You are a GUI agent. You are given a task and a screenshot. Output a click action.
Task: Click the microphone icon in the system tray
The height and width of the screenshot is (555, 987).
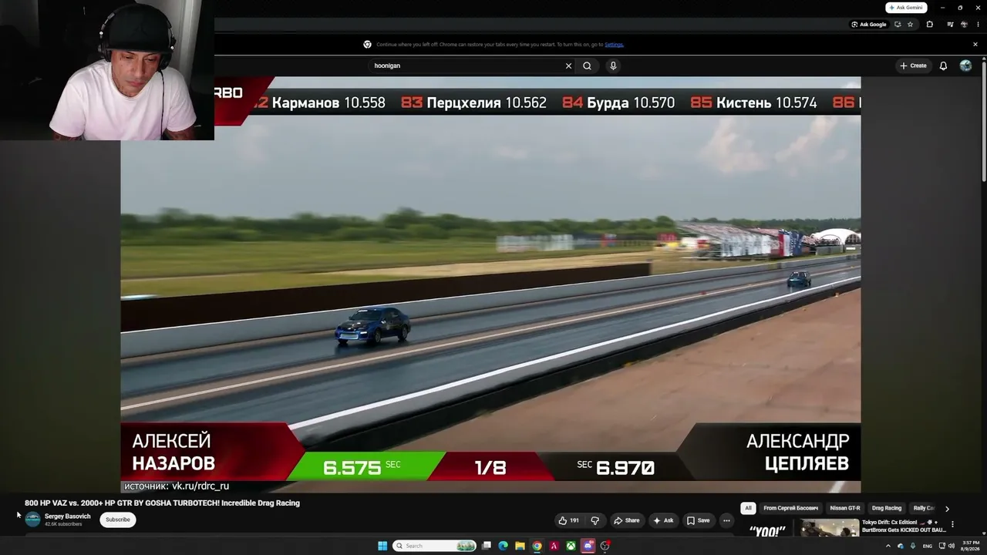click(x=911, y=546)
